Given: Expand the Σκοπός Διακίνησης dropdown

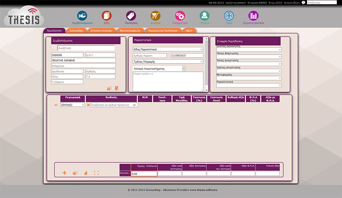Looking at the screenshot, I should [x=249, y=49].
